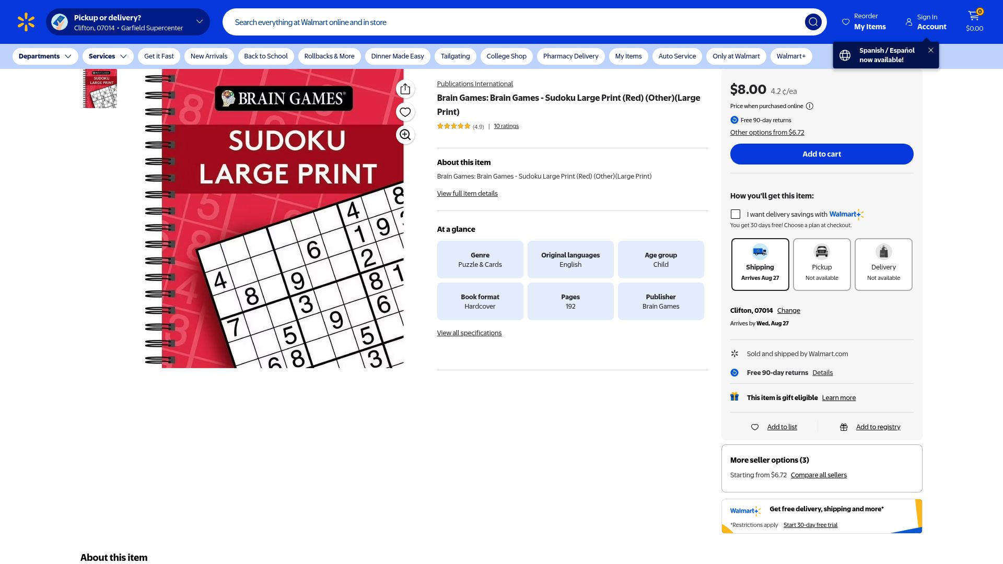Click Original languages English tile

(x=570, y=260)
